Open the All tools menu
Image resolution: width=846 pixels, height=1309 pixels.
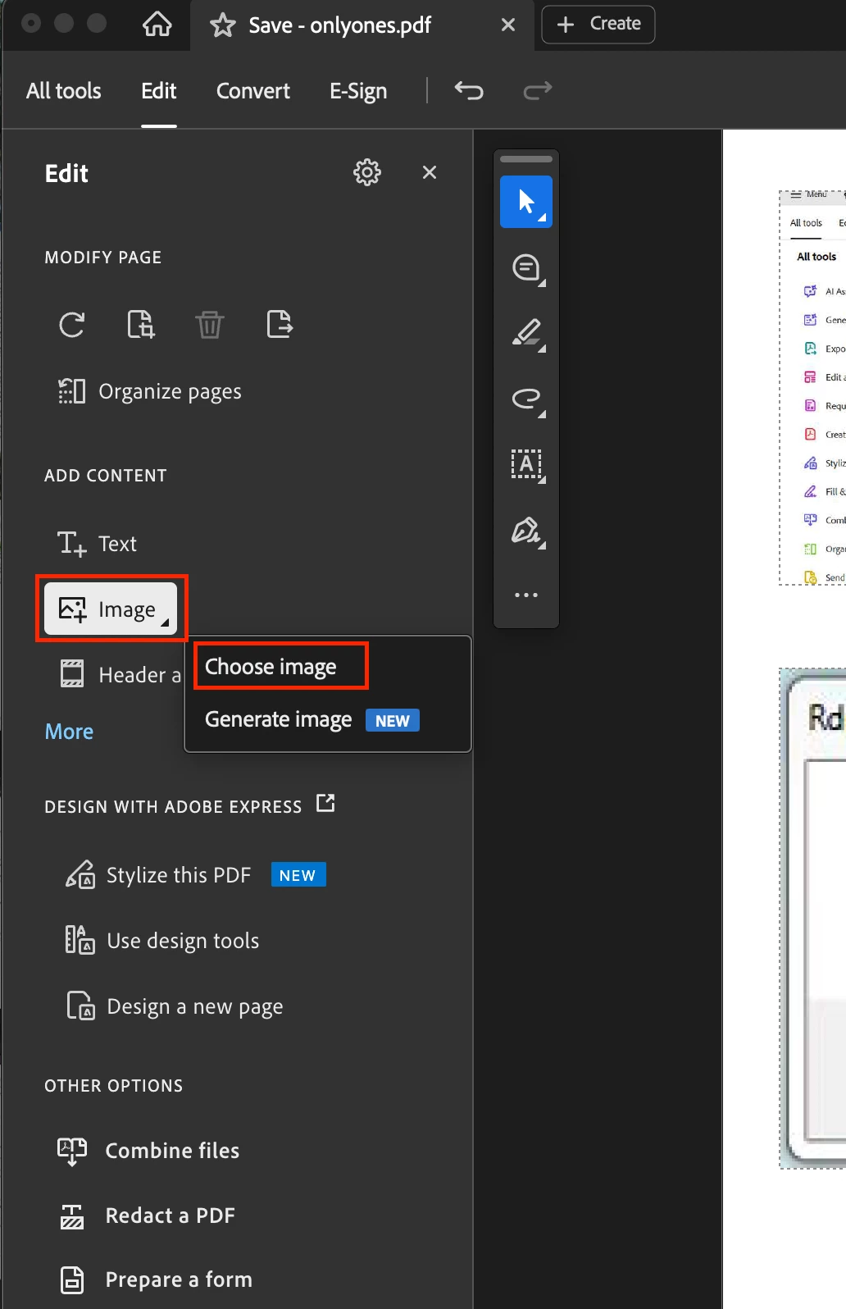(63, 91)
